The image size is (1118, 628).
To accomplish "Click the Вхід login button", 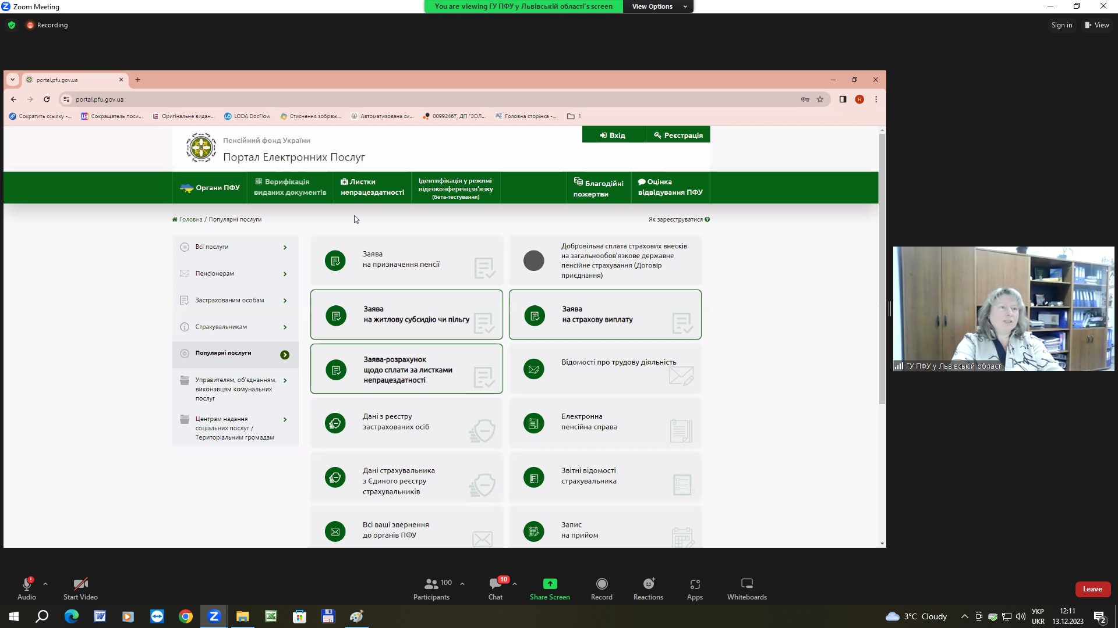I will (613, 135).
